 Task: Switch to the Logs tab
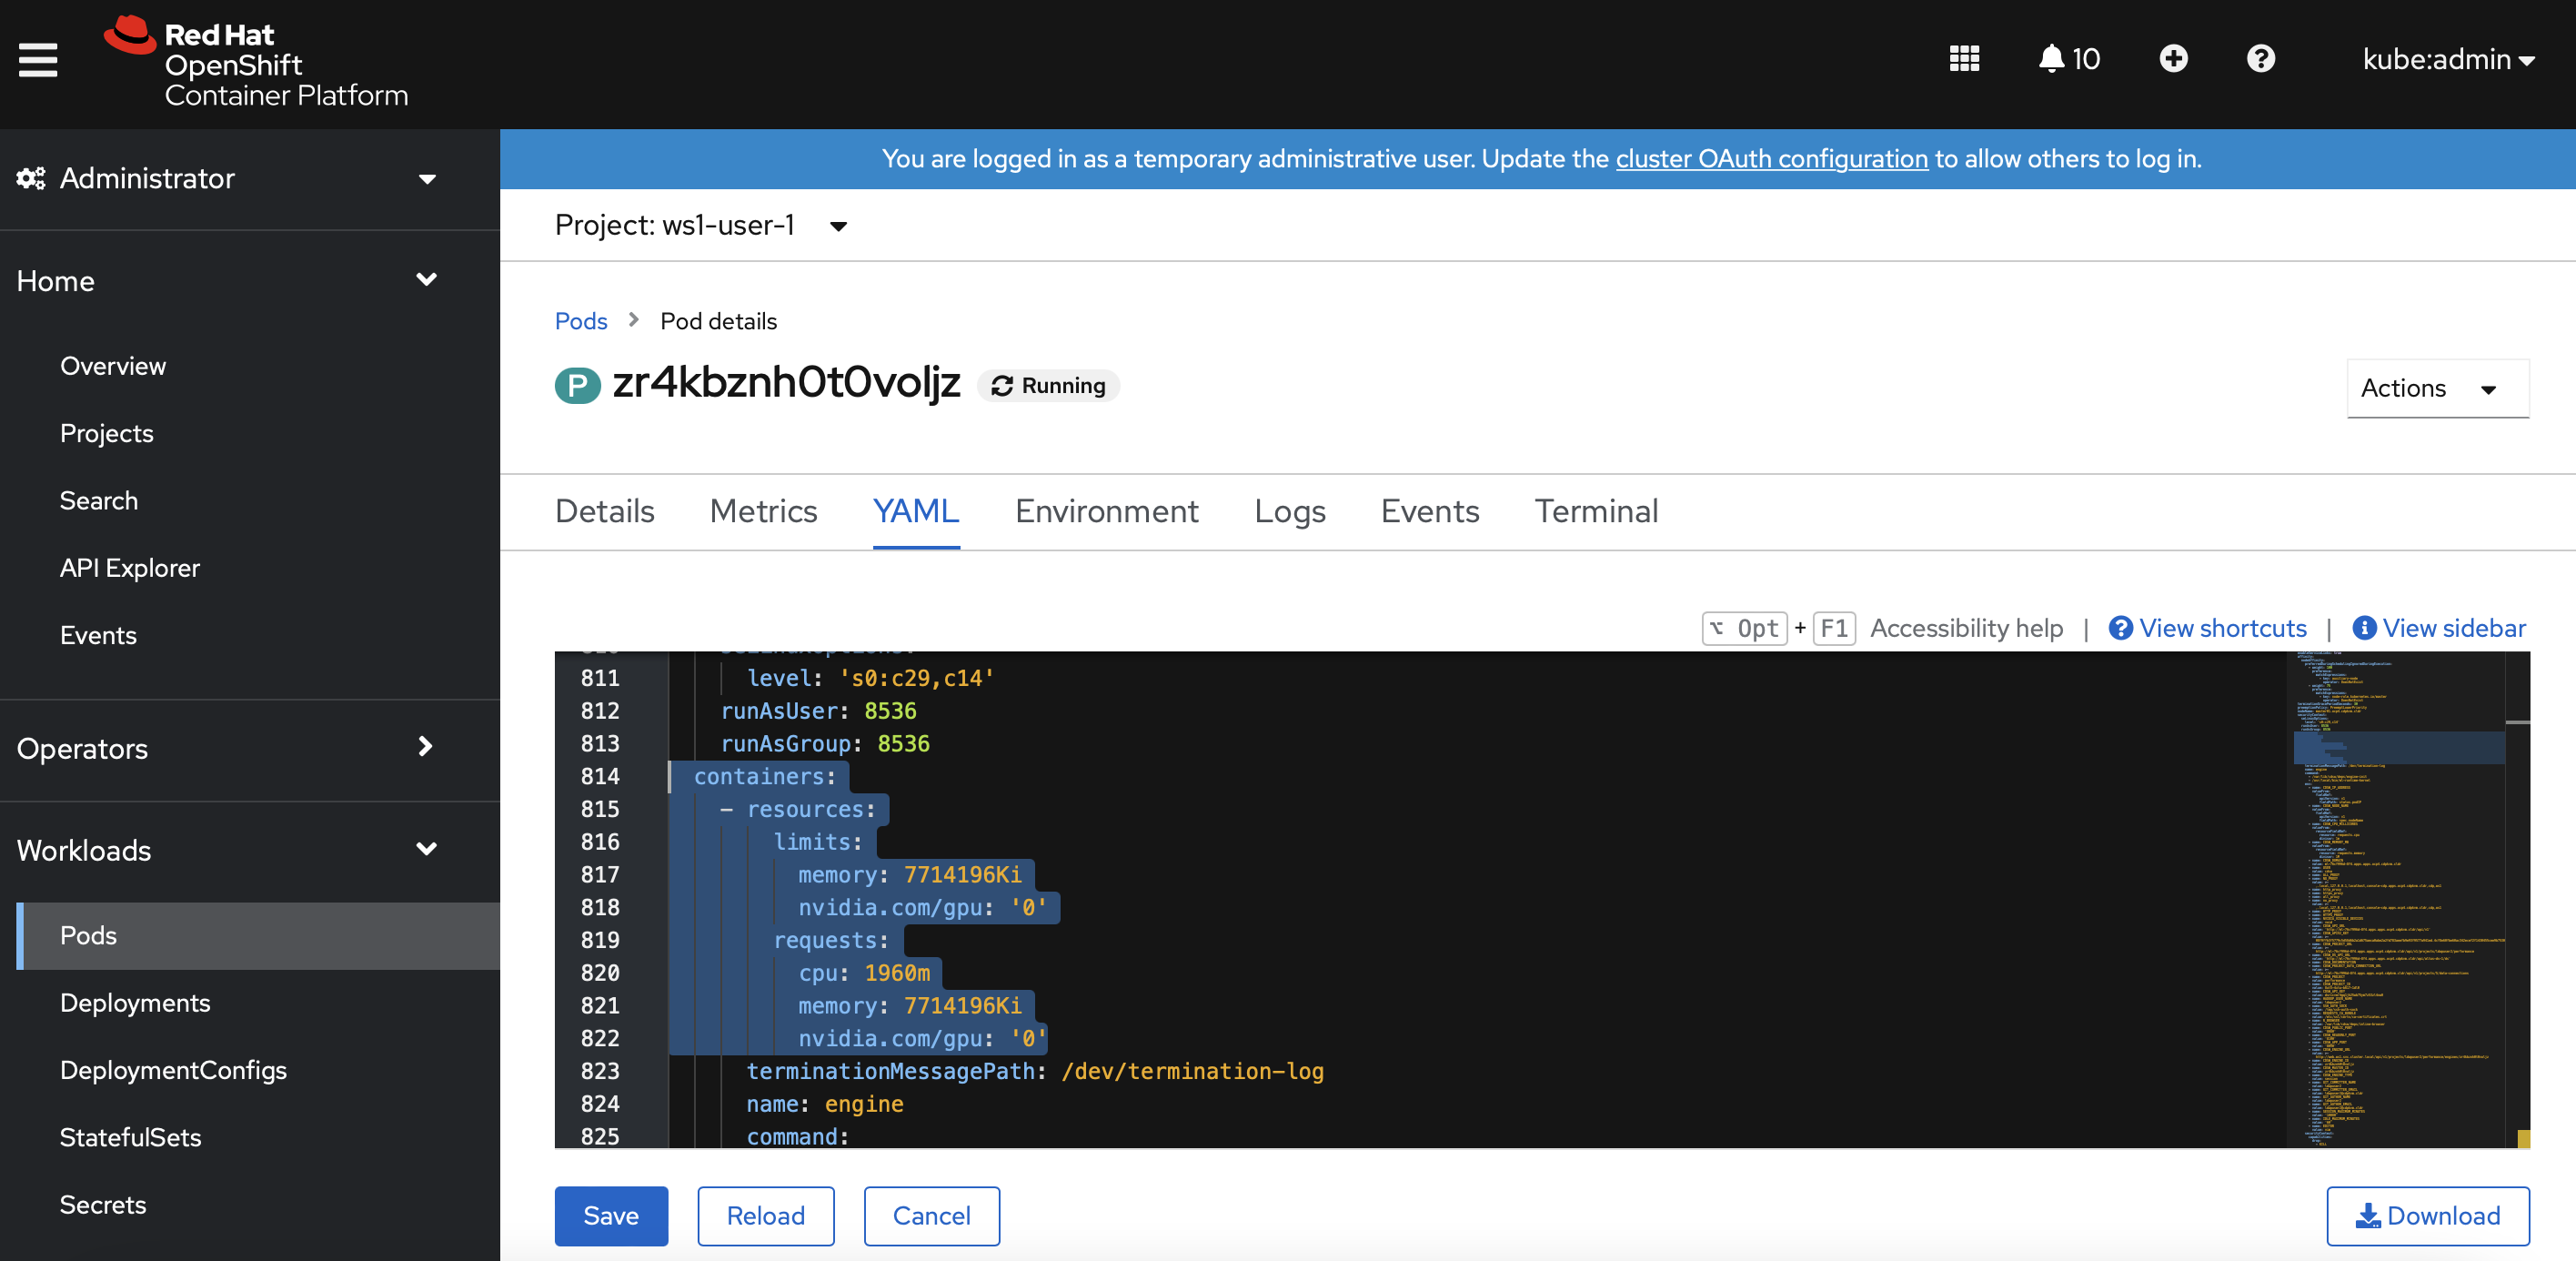(x=1289, y=512)
